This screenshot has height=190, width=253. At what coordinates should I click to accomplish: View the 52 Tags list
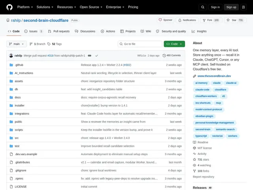click(x=55, y=44)
